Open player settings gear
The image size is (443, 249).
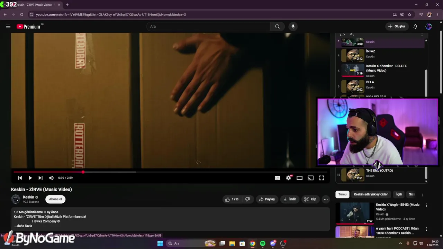coord(289,178)
